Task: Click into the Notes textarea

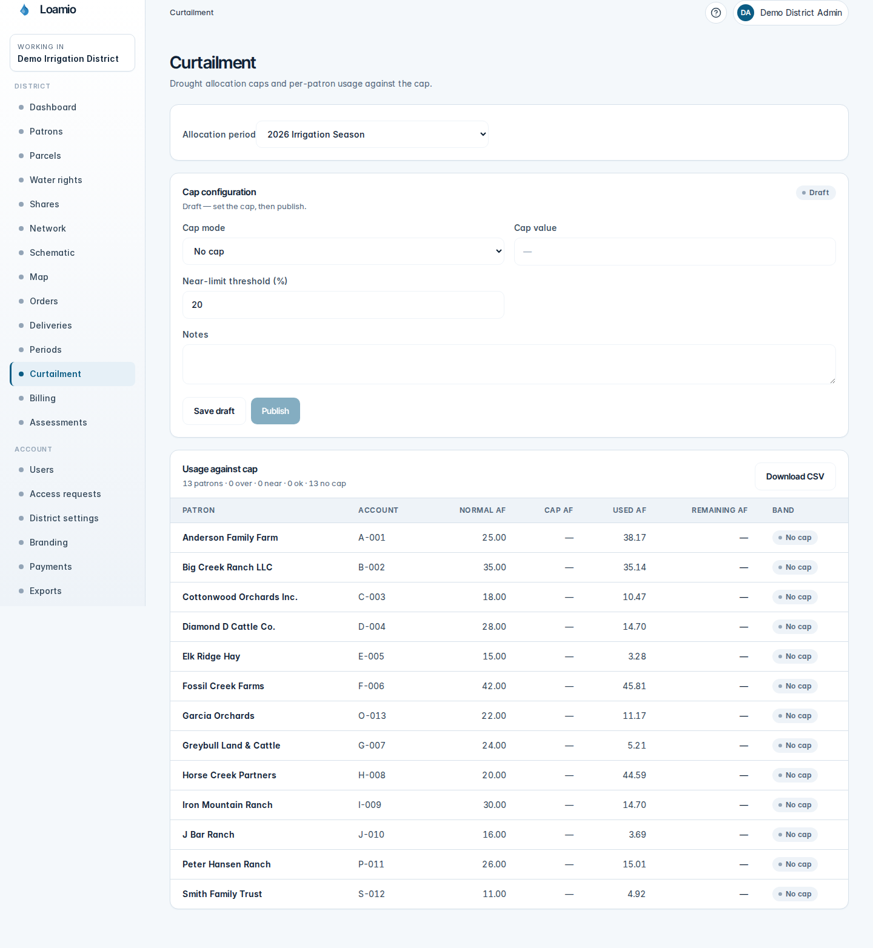Action: click(x=509, y=364)
